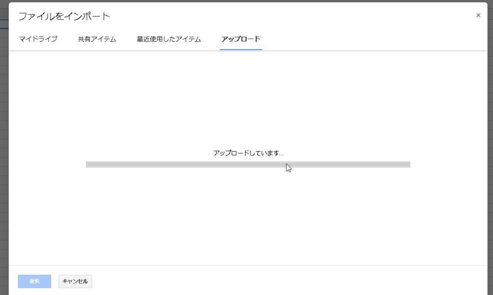Click the ファイルをインポート dialog title
The height and width of the screenshot is (295, 493).
pyautogui.click(x=64, y=16)
